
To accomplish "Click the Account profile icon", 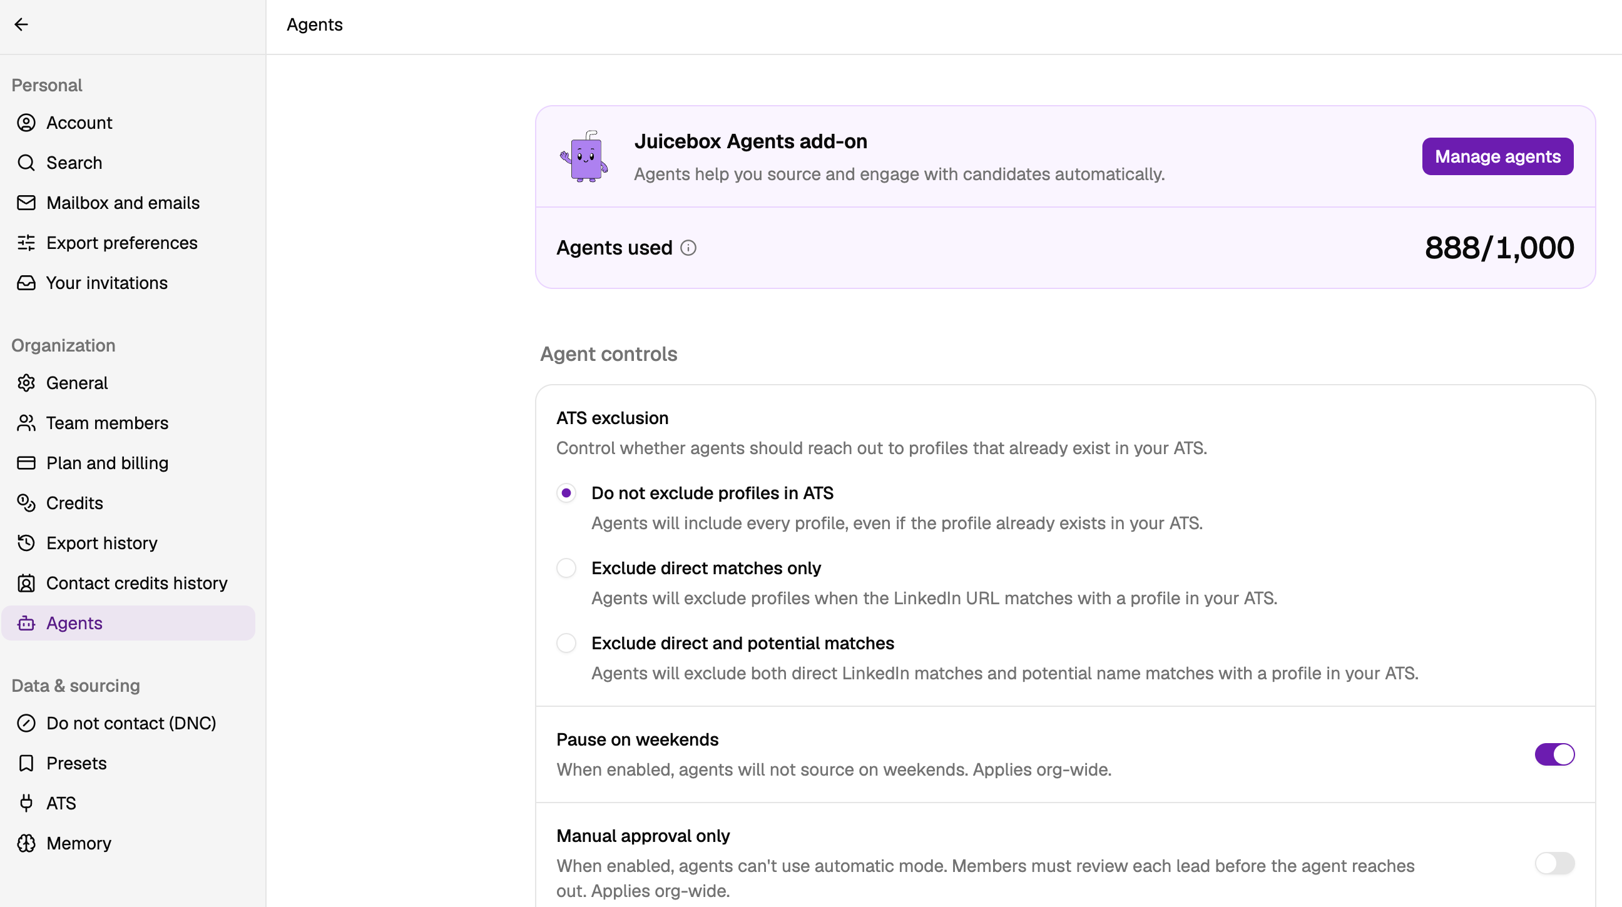I will (x=26, y=123).
